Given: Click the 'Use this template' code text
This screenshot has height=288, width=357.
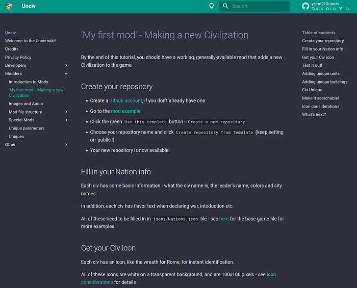Looking at the screenshot, I should click(145, 122).
